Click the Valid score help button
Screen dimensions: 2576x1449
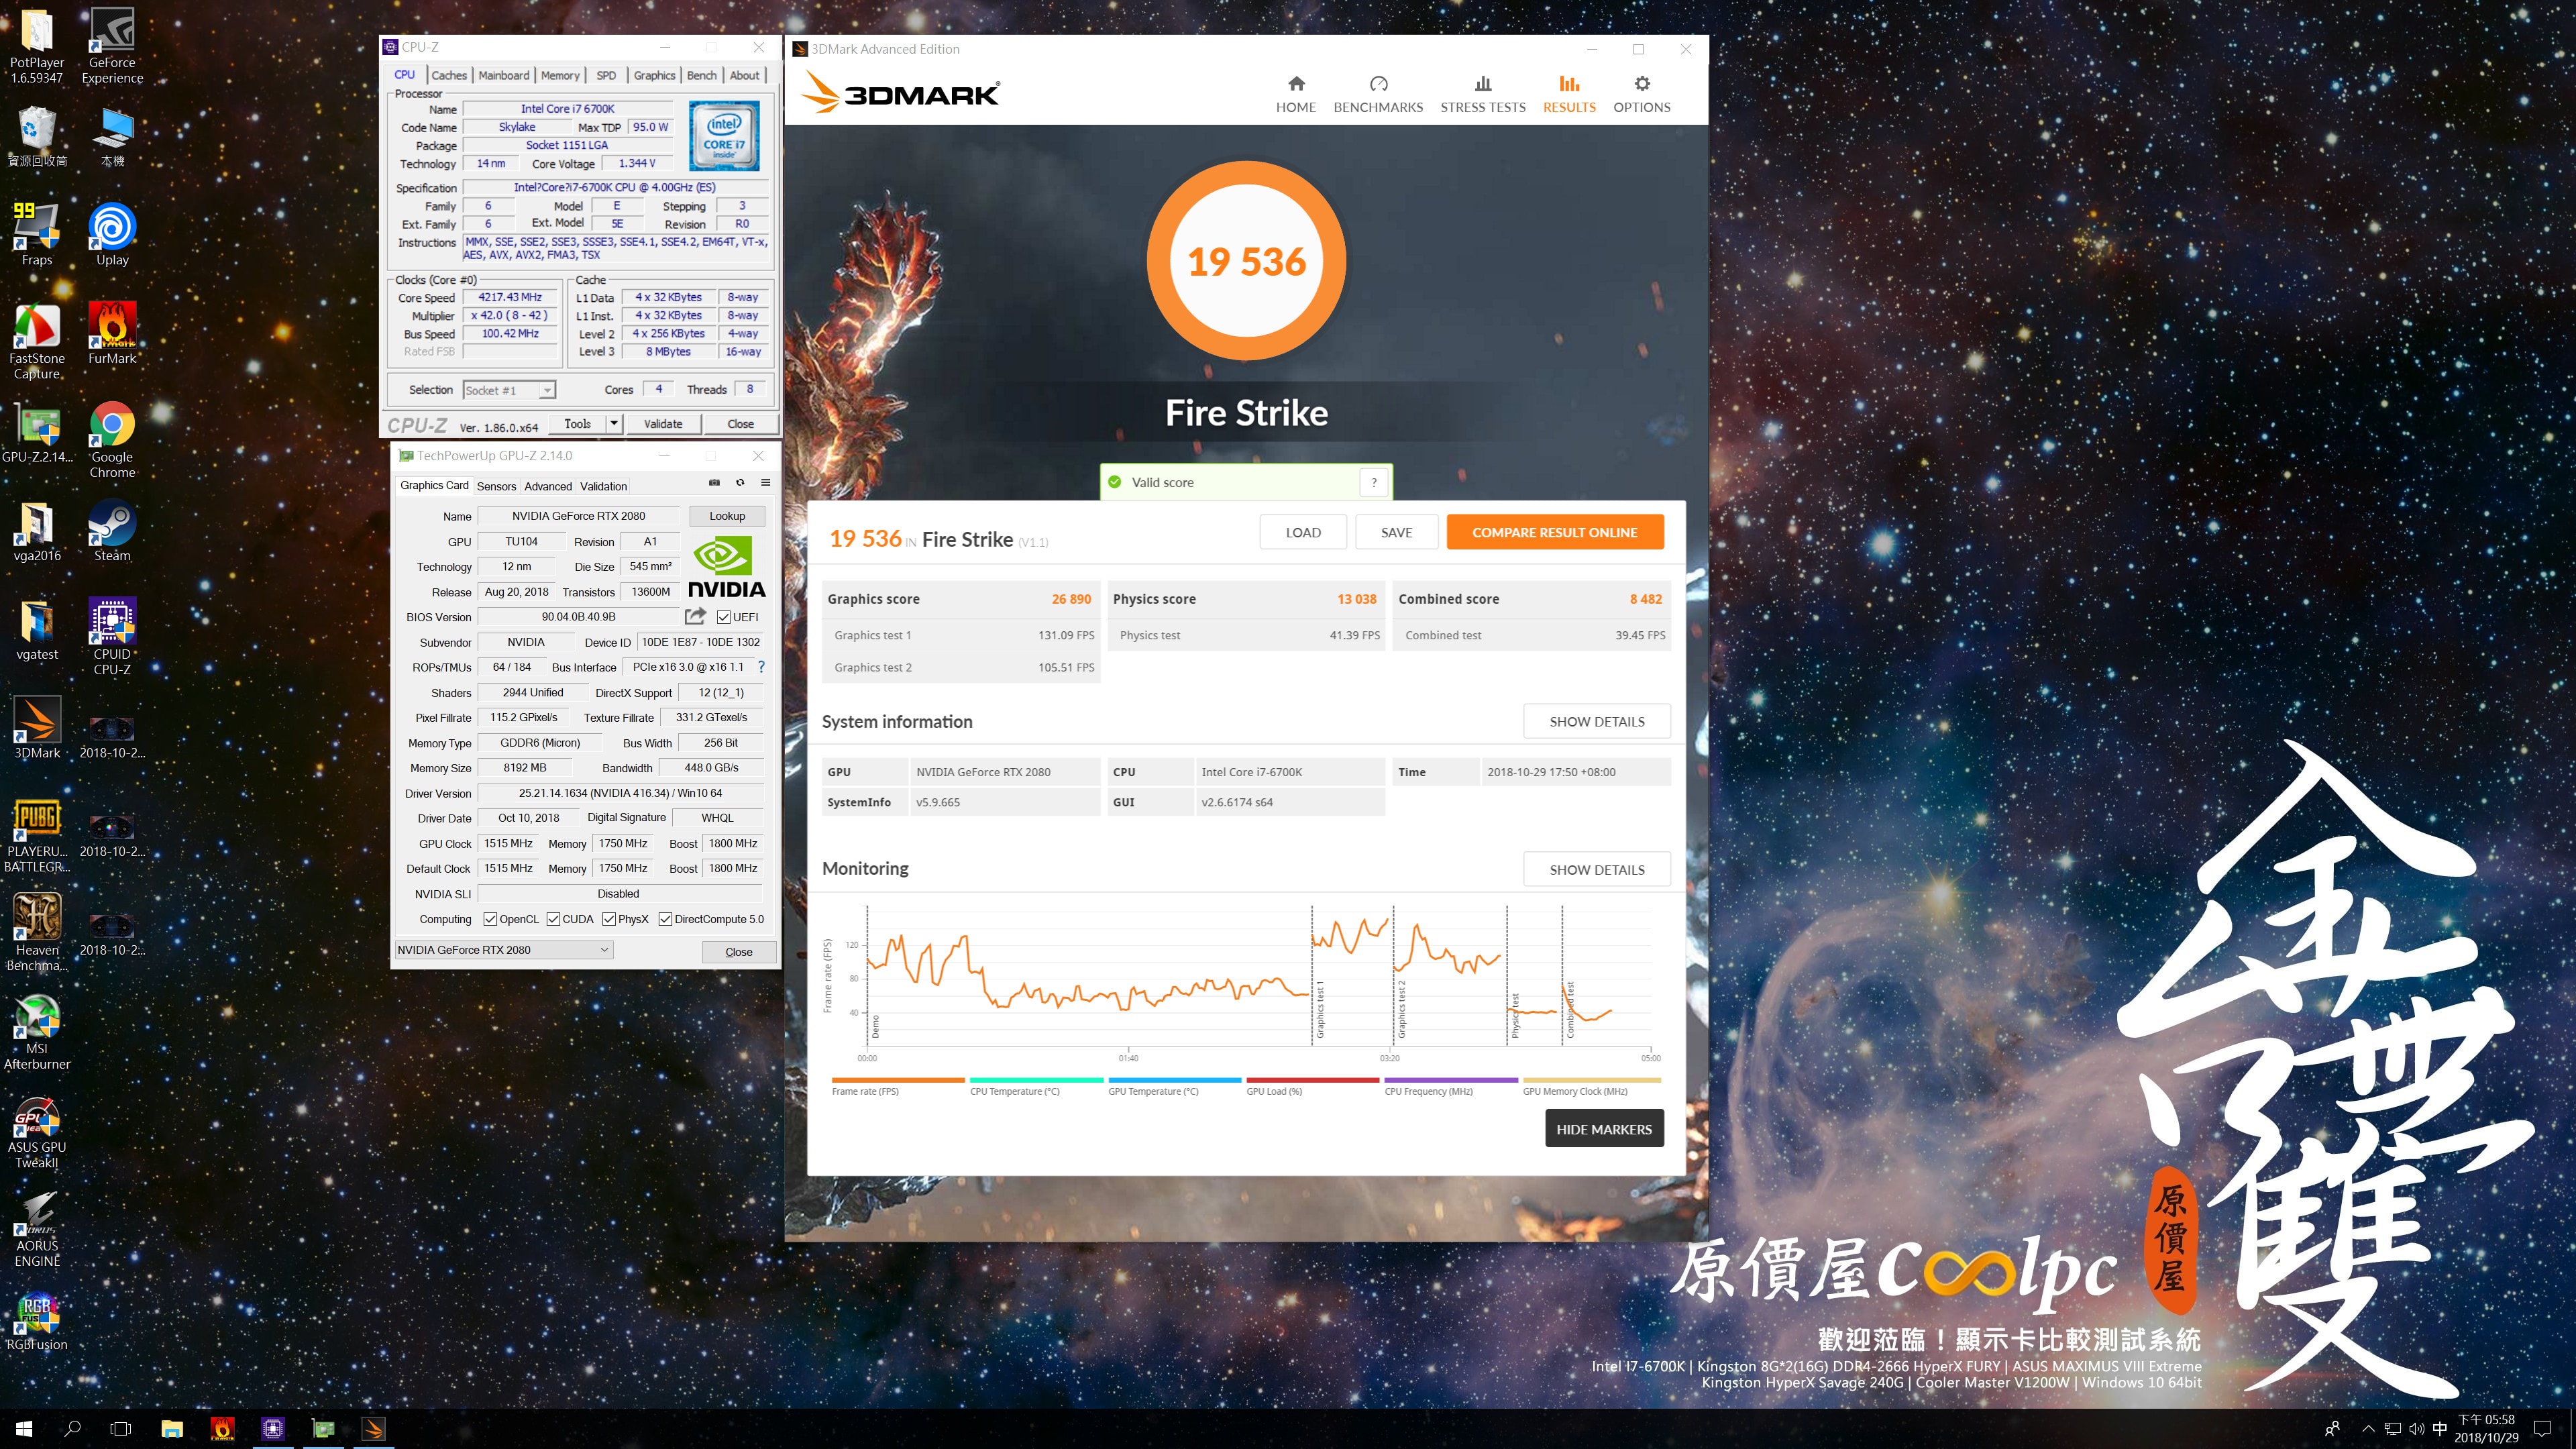[1374, 482]
